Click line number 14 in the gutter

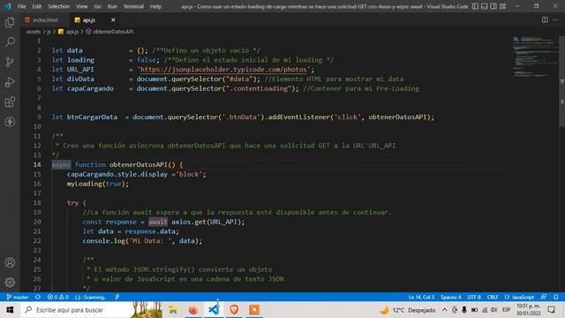[x=37, y=165]
